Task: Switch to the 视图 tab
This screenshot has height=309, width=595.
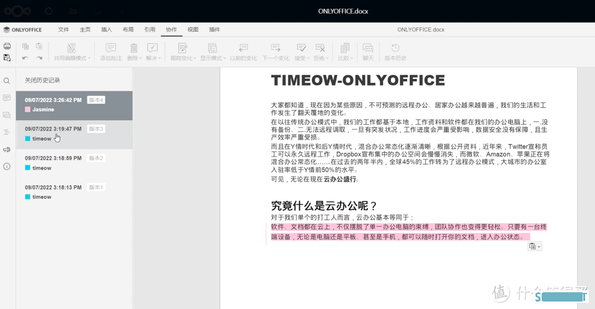Action: (193, 30)
